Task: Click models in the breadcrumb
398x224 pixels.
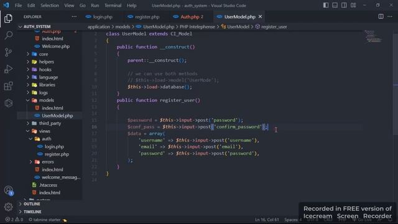Action: tap(123, 27)
